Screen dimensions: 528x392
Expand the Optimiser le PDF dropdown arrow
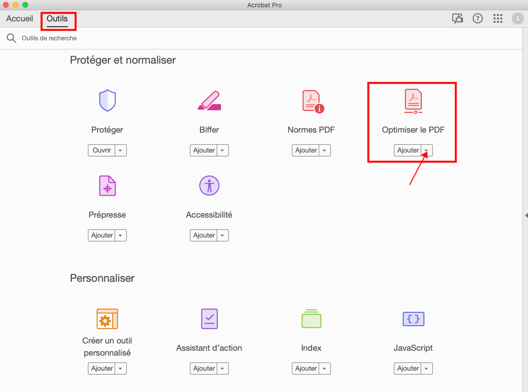[427, 150]
